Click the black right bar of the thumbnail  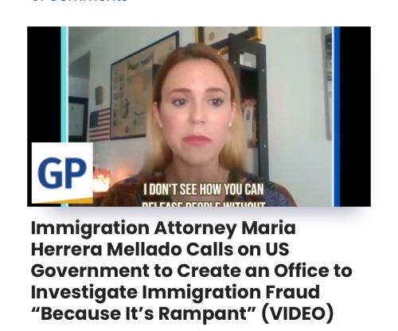[x=355, y=116]
